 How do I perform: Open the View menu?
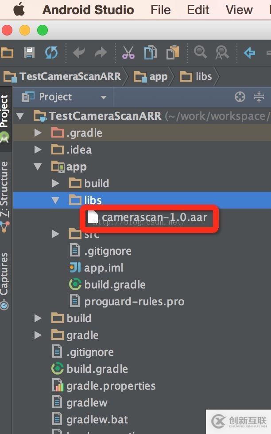click(239, 10)
